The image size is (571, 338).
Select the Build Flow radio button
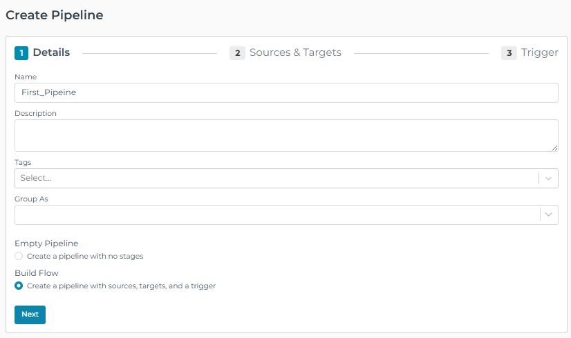pos(19,286)
